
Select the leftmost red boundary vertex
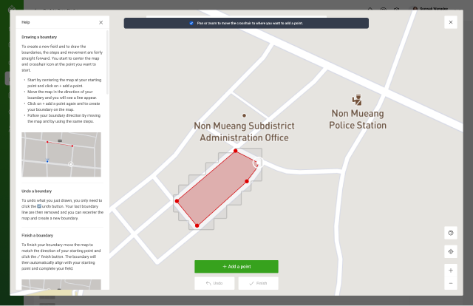[x=177, y=201]
